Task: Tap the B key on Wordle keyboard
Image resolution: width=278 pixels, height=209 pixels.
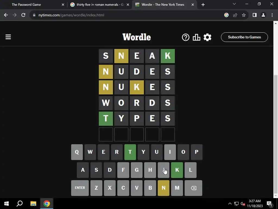Action: point(150,188)
